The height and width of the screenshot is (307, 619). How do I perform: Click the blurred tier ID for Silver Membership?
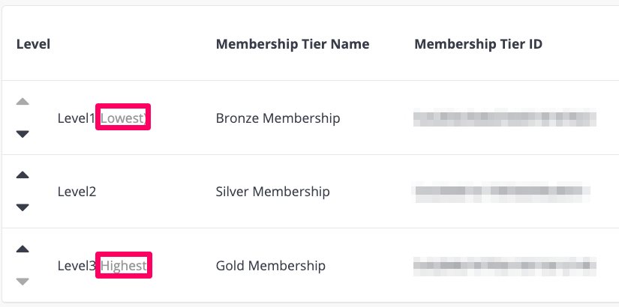[x=501, y=192]
